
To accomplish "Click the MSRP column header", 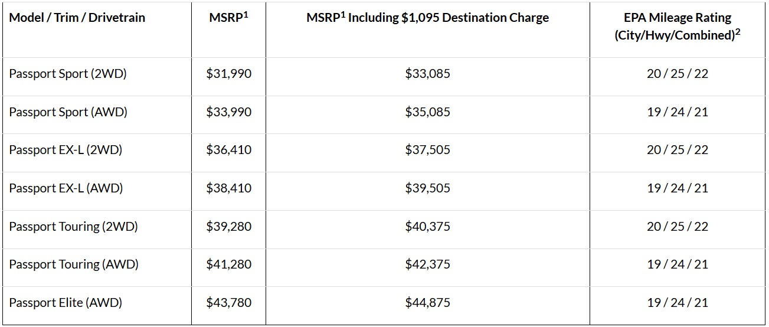I will 228,18.
